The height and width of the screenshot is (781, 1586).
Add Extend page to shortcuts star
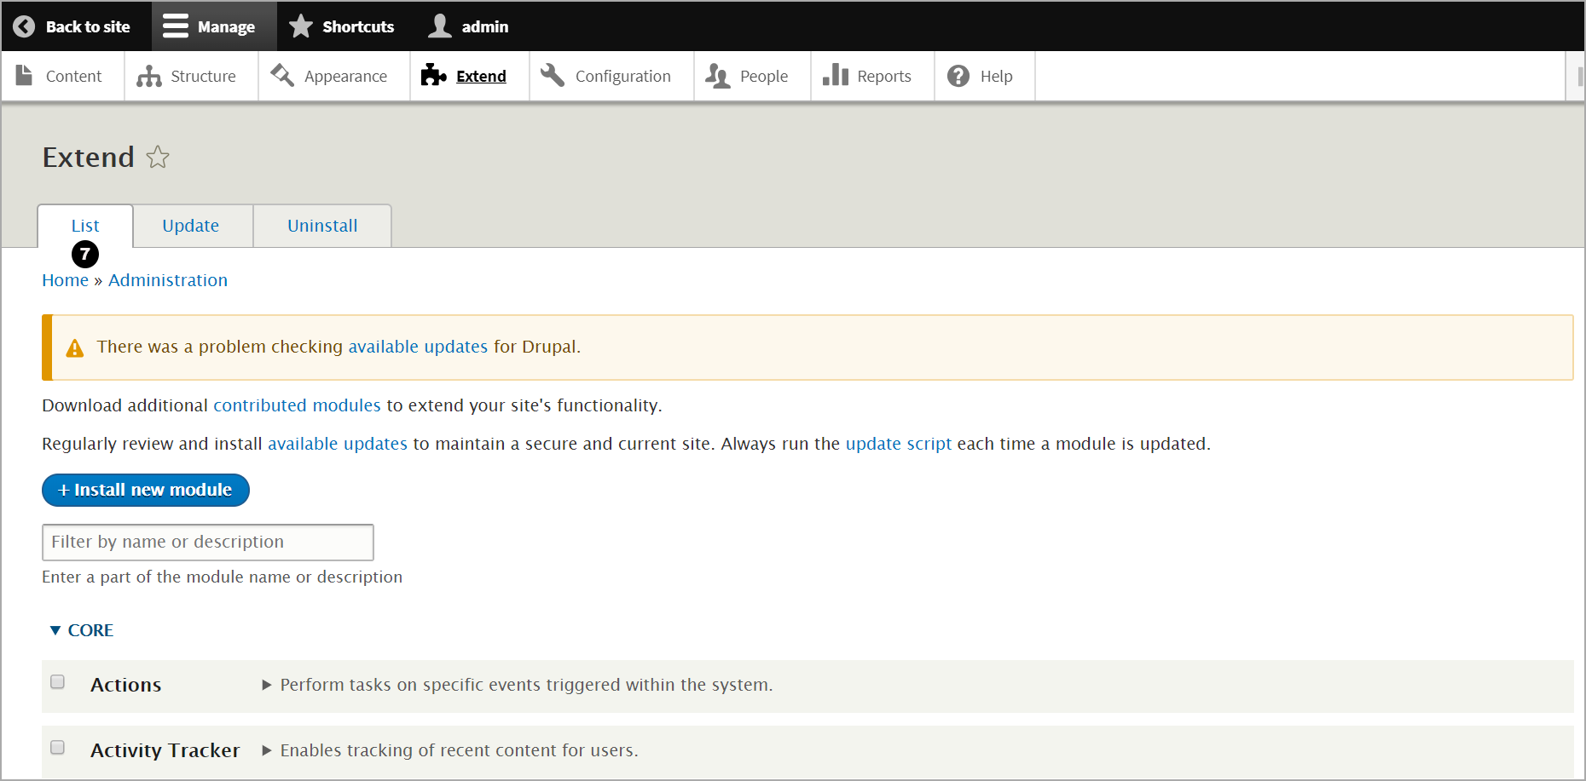point(158,158)
